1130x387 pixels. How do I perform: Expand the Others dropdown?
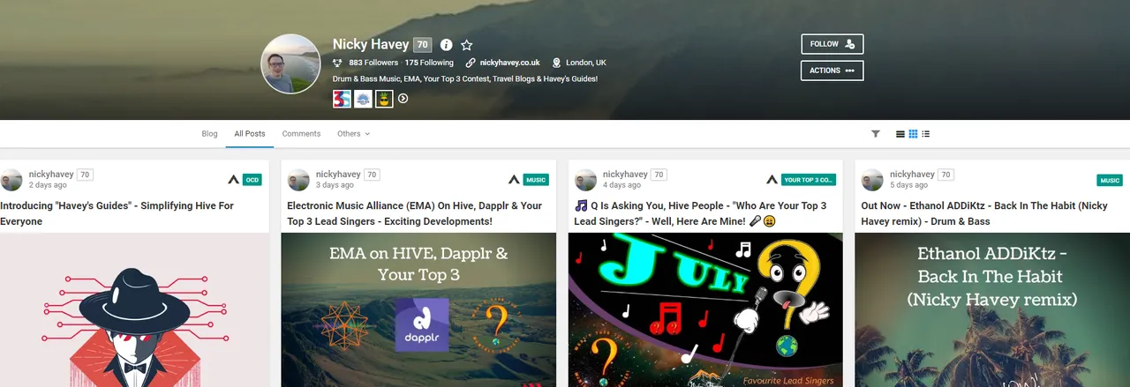353,134
